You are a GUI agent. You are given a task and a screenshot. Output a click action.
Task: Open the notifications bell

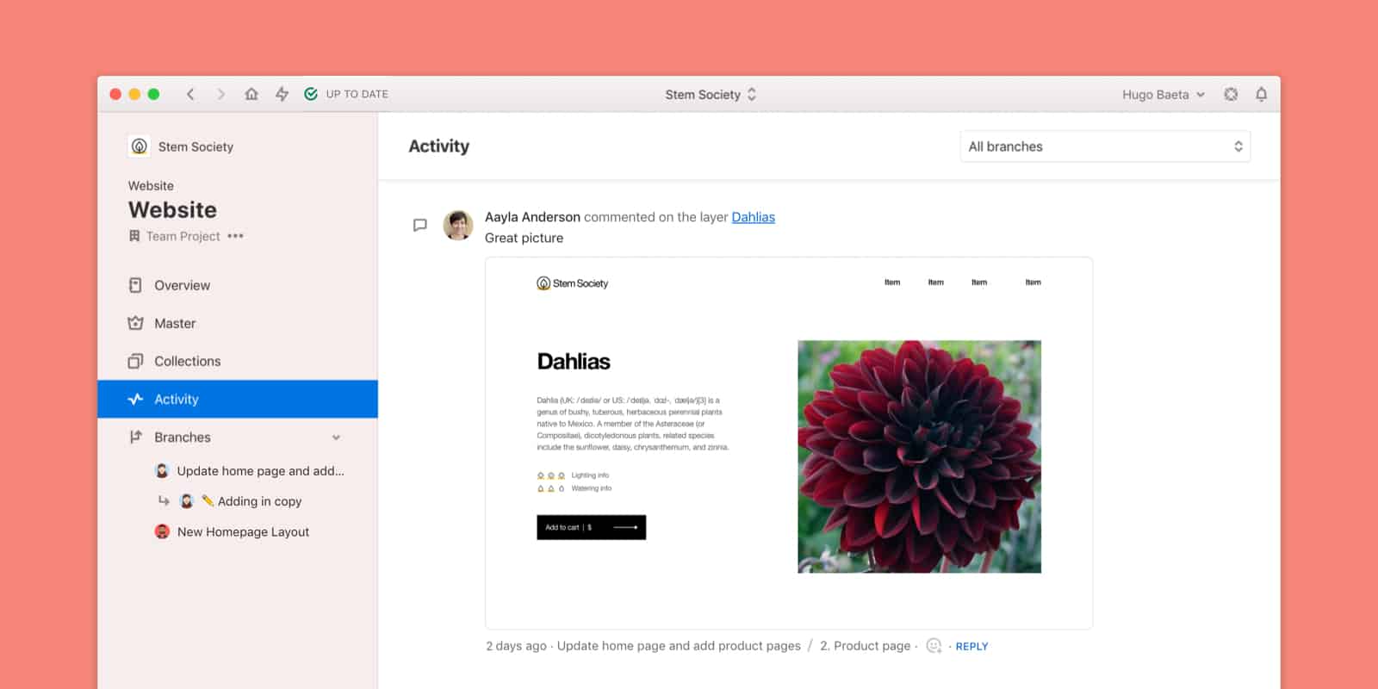click(x=1261, y=95)
